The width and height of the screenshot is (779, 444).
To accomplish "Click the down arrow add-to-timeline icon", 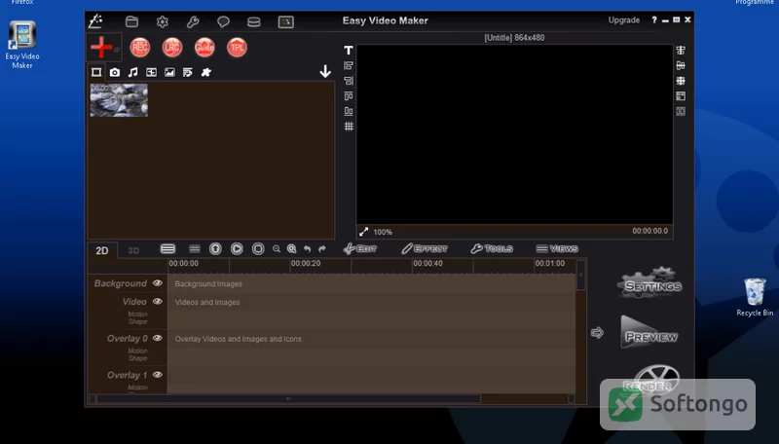I will (325, 71).
